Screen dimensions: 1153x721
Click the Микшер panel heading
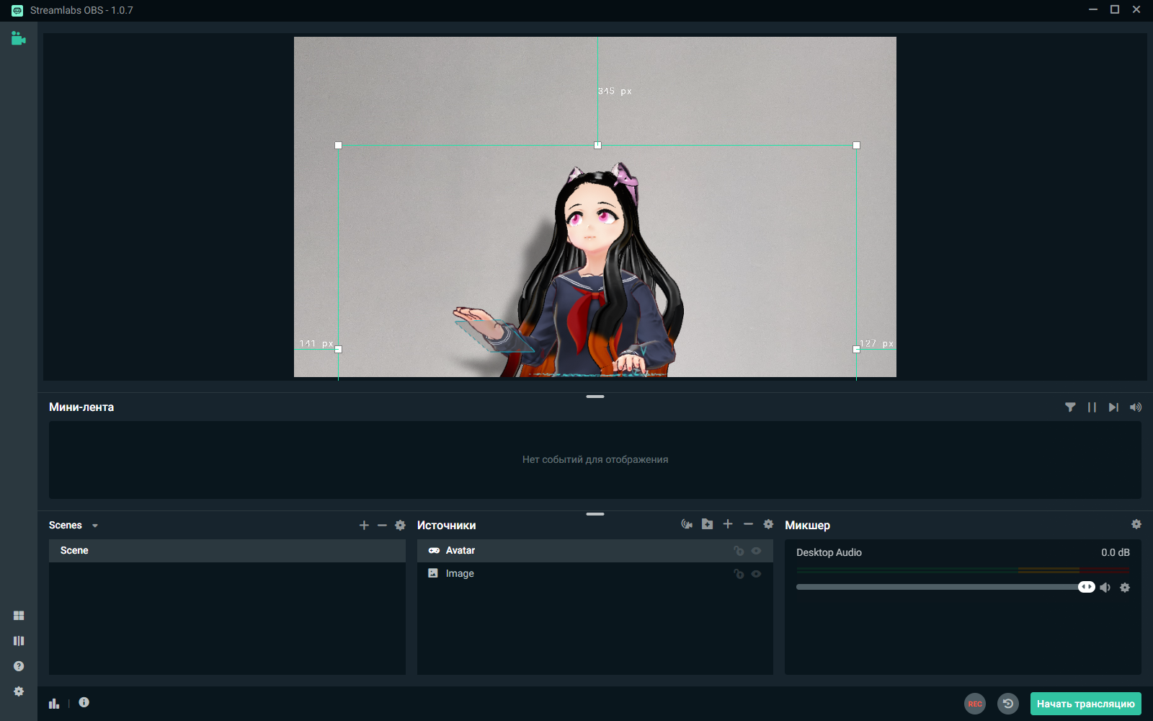[x=808, y=526]
